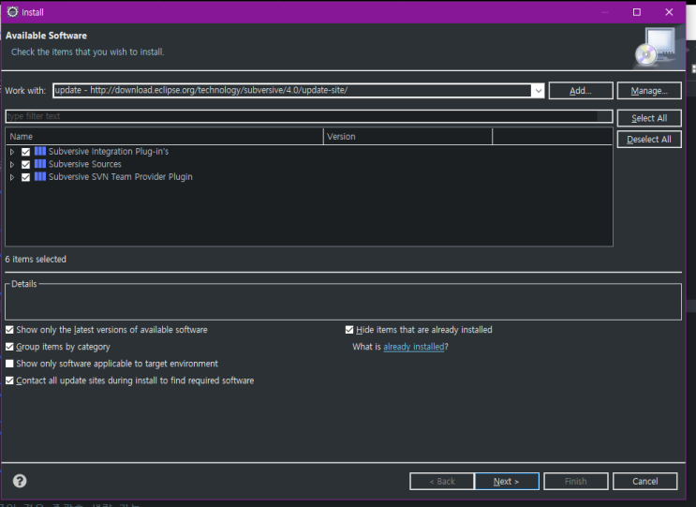This screenshot has height=507, width=696.
Task: Enable Show only software applicable to target environment
Action: (9, 364)
